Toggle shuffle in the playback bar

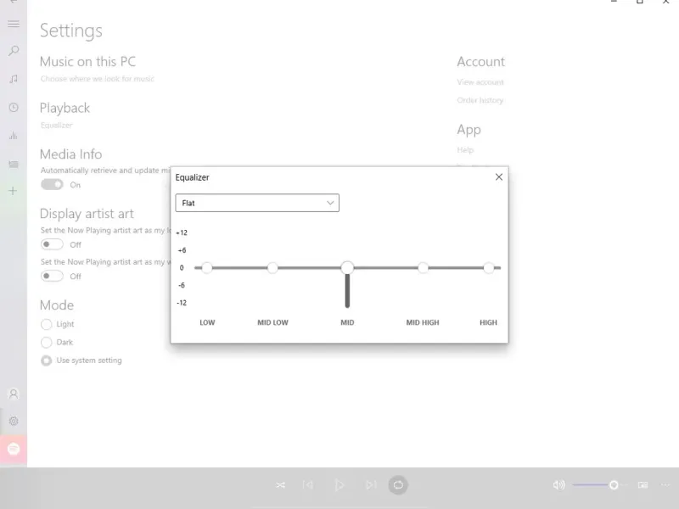click(281, 484)
